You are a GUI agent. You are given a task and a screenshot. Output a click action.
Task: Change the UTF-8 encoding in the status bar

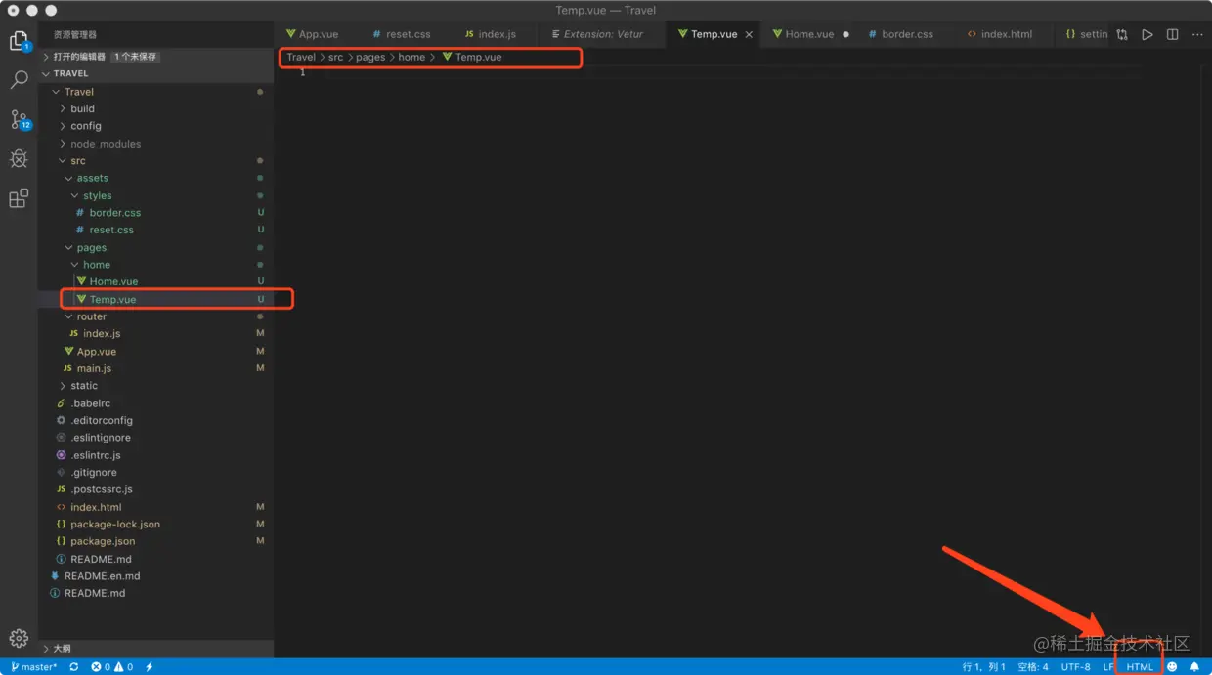click(x=1075, y=666)
